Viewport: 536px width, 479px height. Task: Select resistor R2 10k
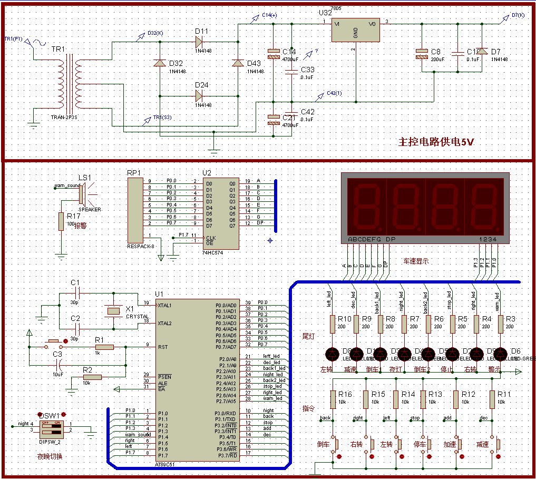tap(92, 377)
